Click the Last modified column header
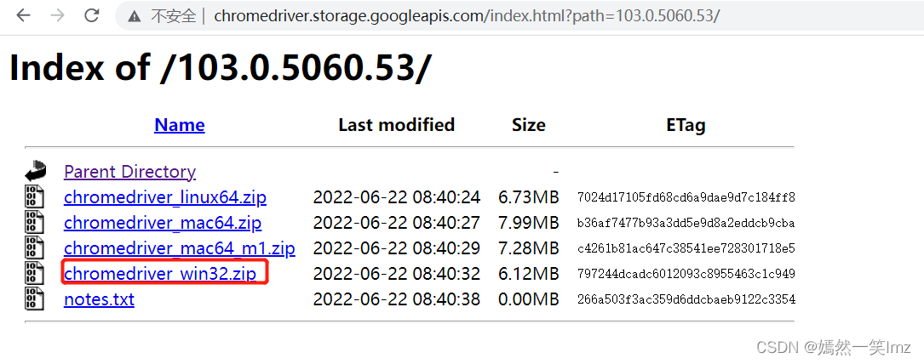This screenshot has height=364, width=924. tap(396, 125)
